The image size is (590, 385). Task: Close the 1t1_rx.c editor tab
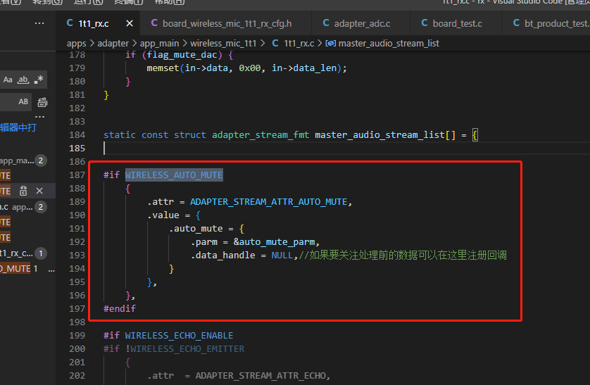(130, 23)
